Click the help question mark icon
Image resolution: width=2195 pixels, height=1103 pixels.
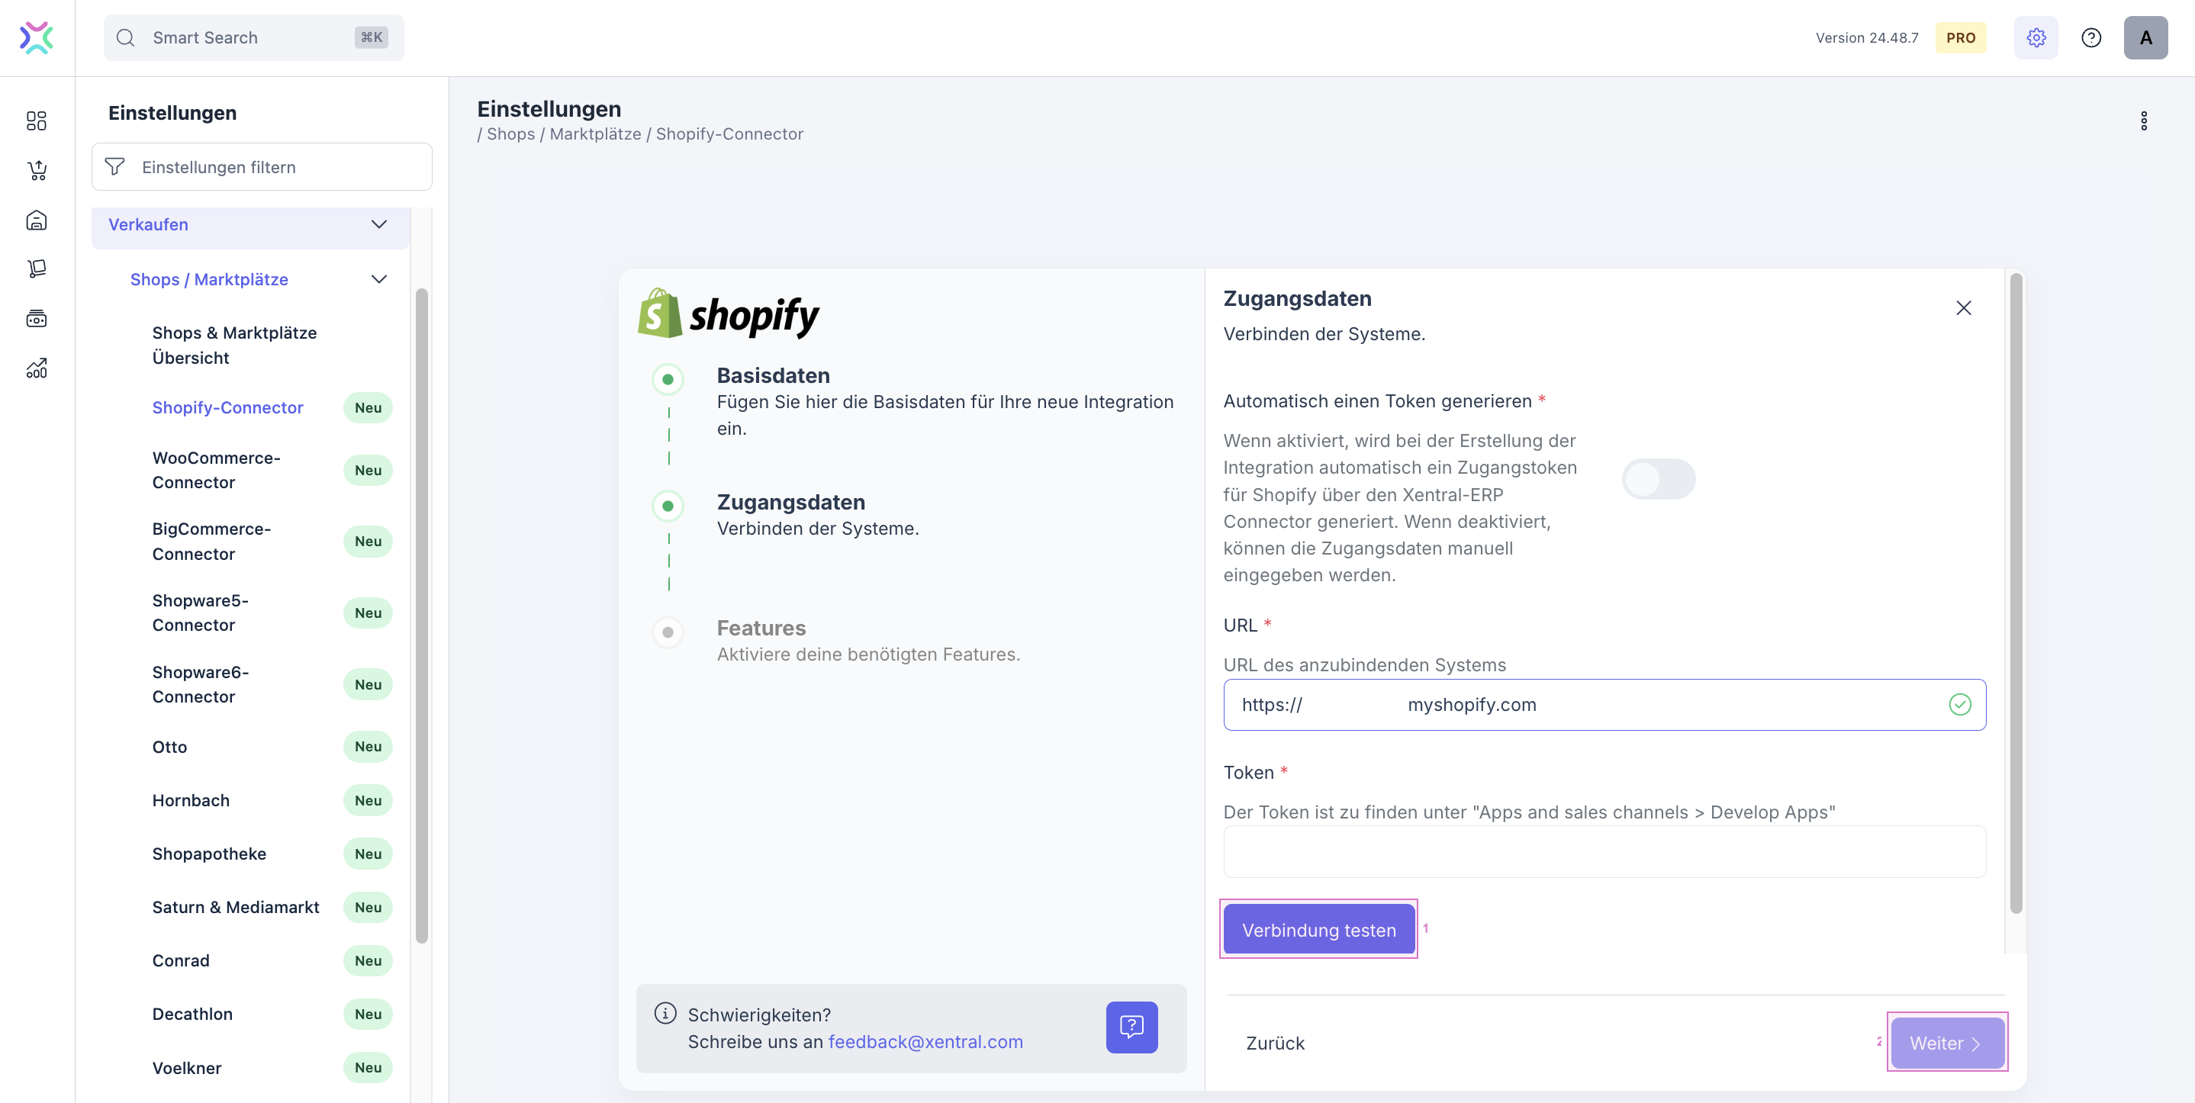click(x=2091, y=37)
